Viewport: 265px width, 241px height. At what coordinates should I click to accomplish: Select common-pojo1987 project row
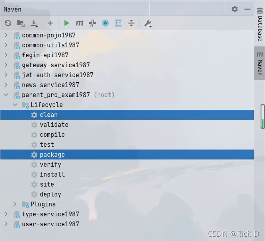point(127,35)
